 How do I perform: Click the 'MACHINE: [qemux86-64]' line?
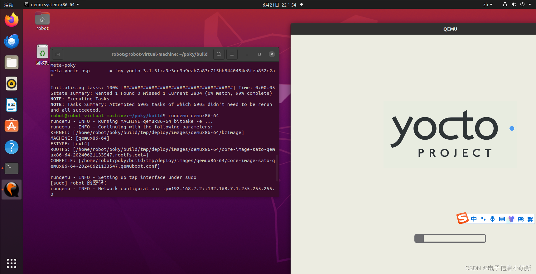[80, 138]
